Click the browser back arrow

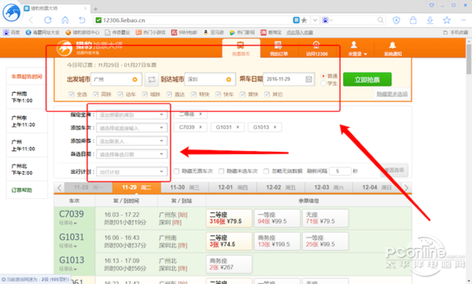31,20
